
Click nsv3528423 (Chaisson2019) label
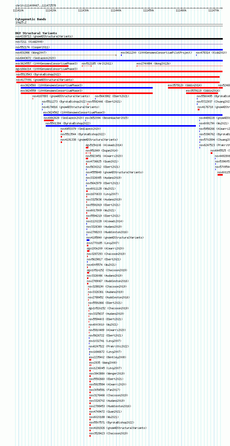click(109, 433)
